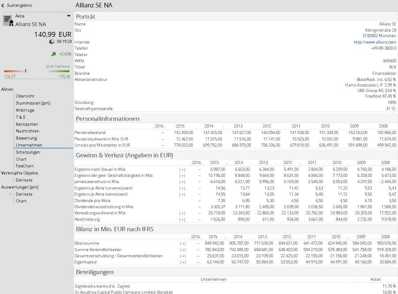The image size is (398, 294).
Task: Open the Aktie dropdown arrow
Action: click(x=69, y=16)
